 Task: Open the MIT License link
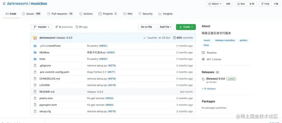pos(211,59)
